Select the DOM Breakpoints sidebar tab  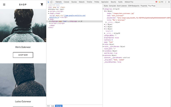(x=134, y=6)
